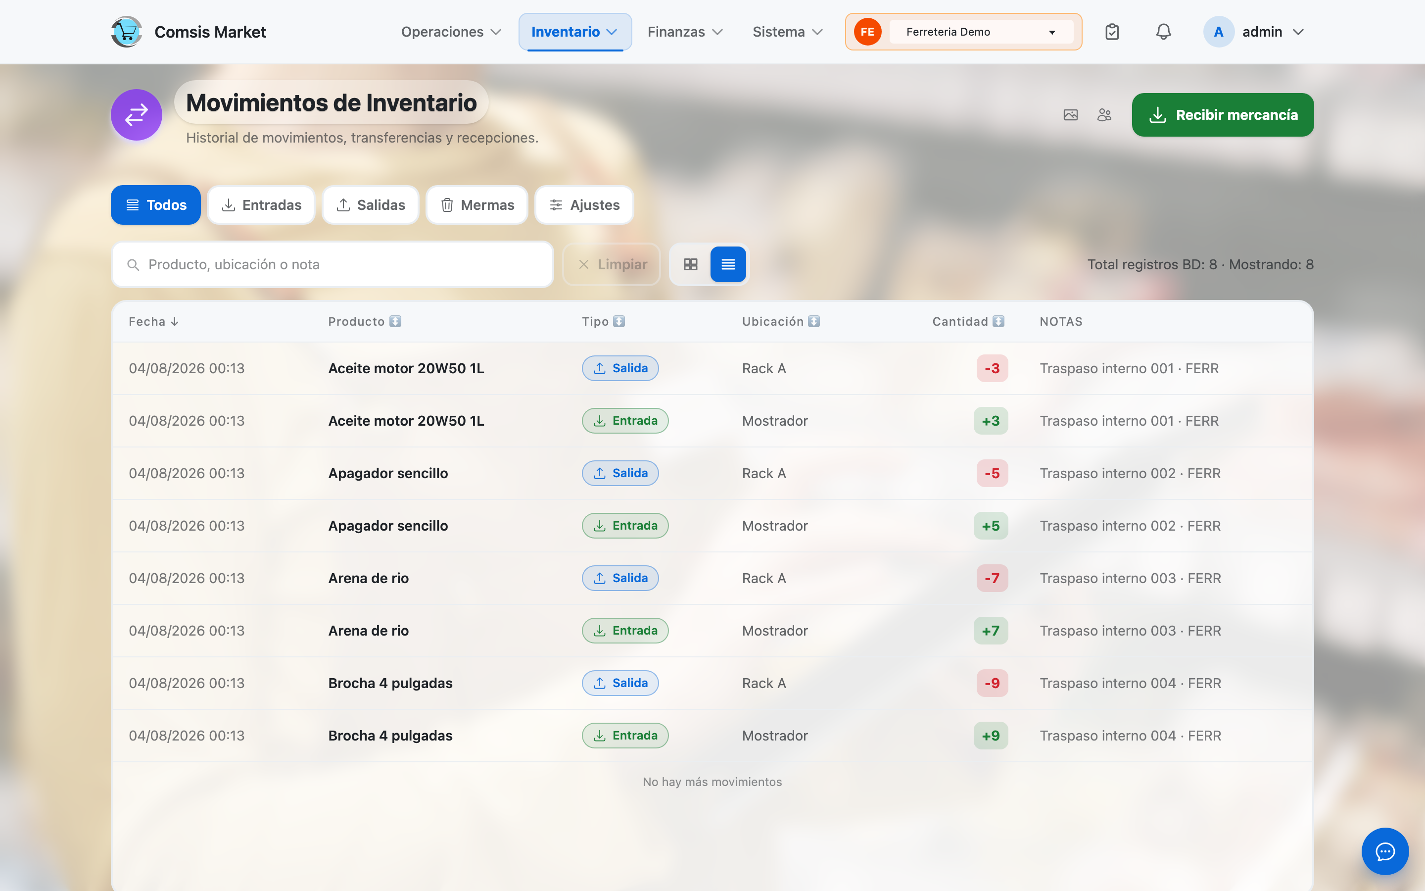Expand the Inventario menu
Screen dimensions: 1425x891
click(575, 32)
